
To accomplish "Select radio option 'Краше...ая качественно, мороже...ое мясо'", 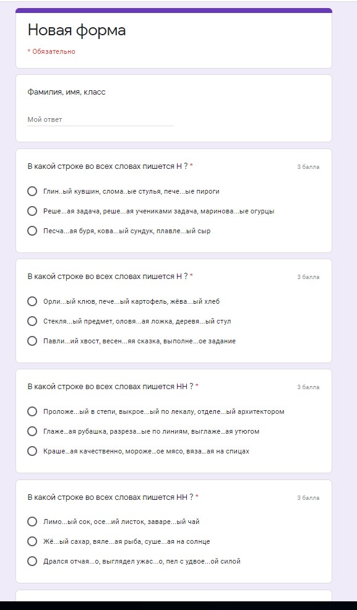I will pyautogui.click(x=32, y=451).
